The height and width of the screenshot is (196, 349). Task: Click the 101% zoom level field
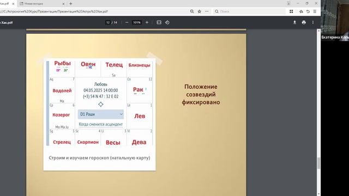(137, 22)
